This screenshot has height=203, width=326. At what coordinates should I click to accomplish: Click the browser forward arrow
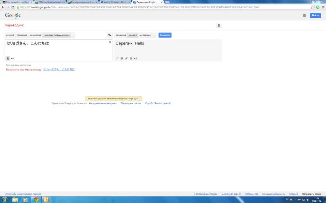pyautogui.click(x=8, y=7)
